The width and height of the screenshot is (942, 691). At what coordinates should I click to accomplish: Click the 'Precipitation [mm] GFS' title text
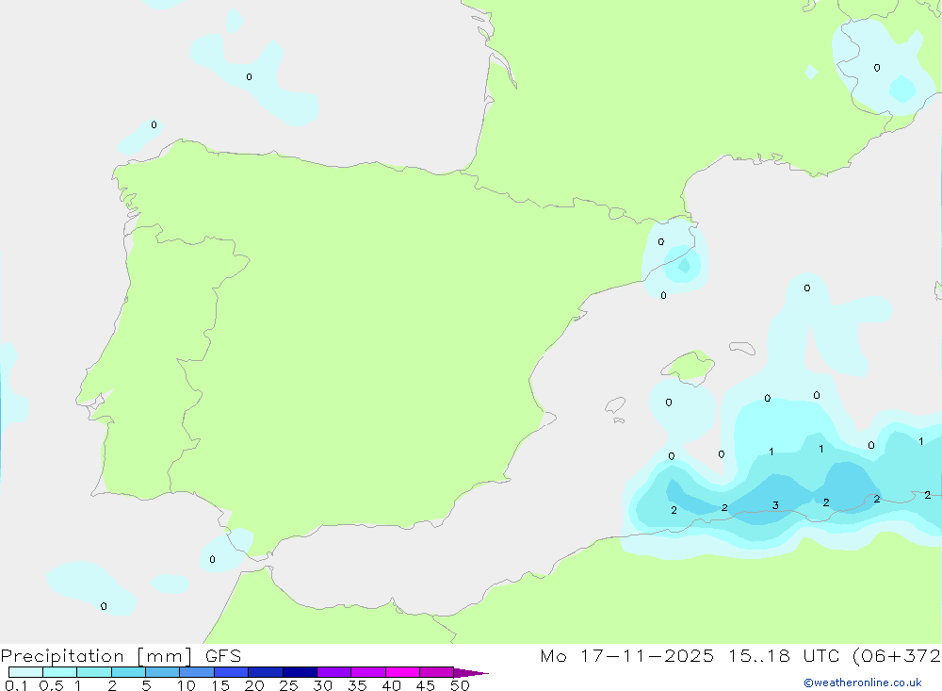(x=121, y=655)
